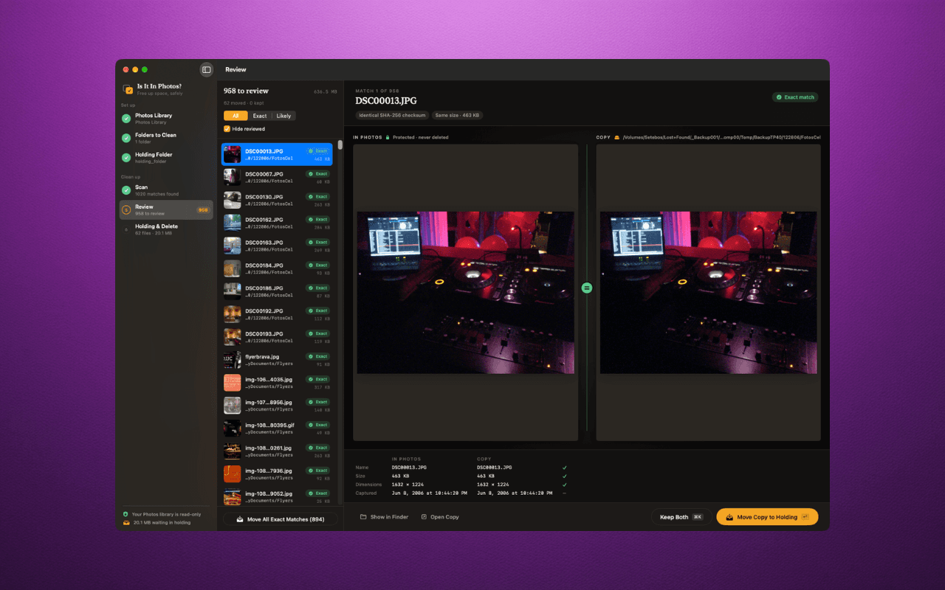Screen dimensions: 945x590
Task: Toggle the Hide reviewed checkbox
Action: tap(227, 129)
